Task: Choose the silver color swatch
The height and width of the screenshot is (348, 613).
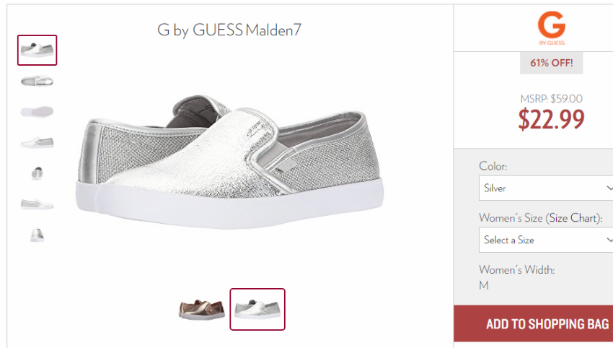Action: coord(257,309)
